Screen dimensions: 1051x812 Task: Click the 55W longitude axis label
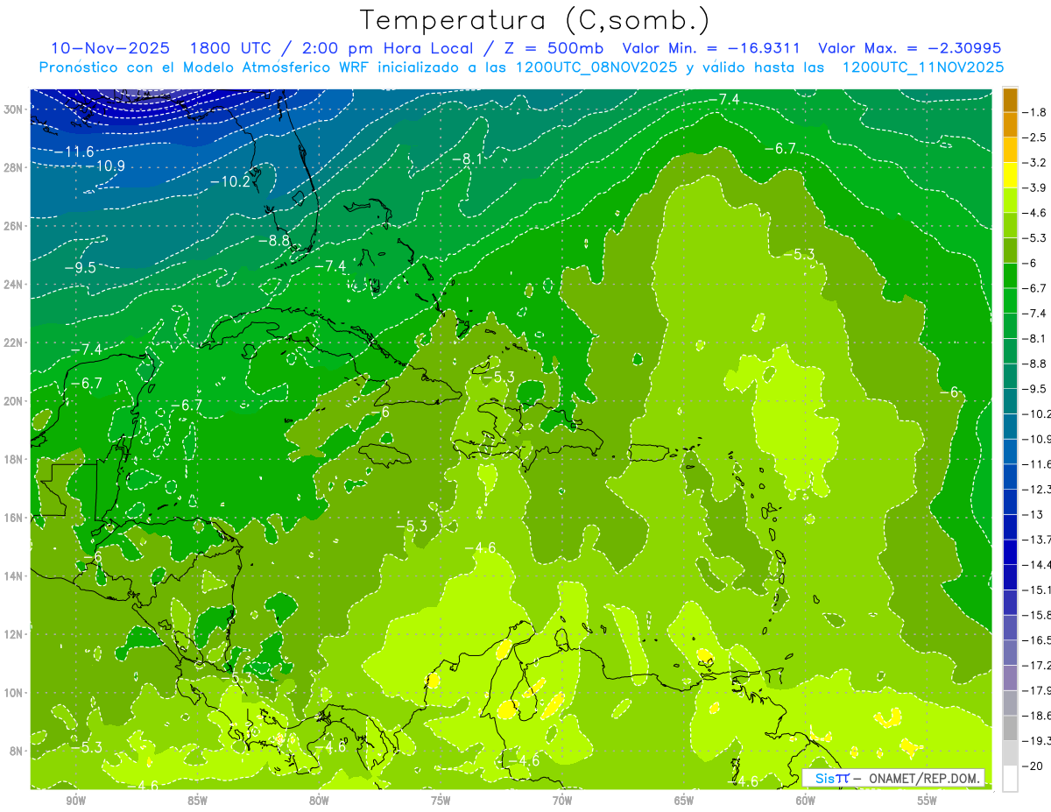pyautogui.click(x=928, y=801)
